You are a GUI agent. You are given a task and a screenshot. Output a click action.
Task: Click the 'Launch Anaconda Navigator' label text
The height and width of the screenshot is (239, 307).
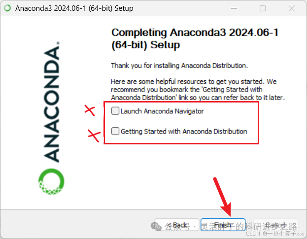(x=162, y=111)
